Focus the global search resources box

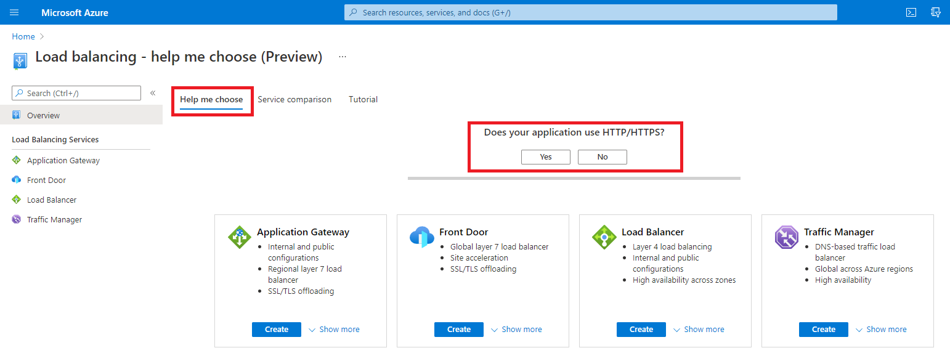591,12
